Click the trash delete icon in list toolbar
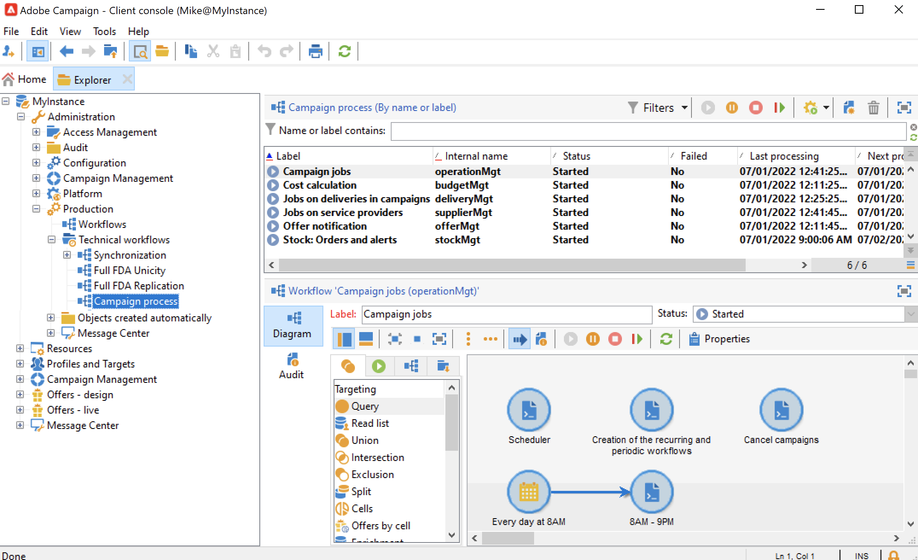 (873, 108)
